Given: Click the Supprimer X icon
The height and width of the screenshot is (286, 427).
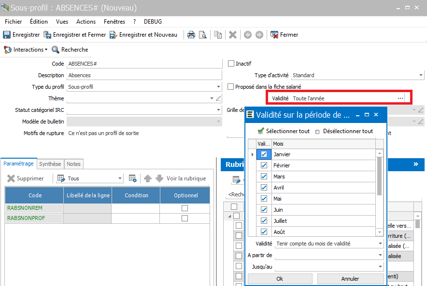Looking at the screenshot, I should coord(11,178).
